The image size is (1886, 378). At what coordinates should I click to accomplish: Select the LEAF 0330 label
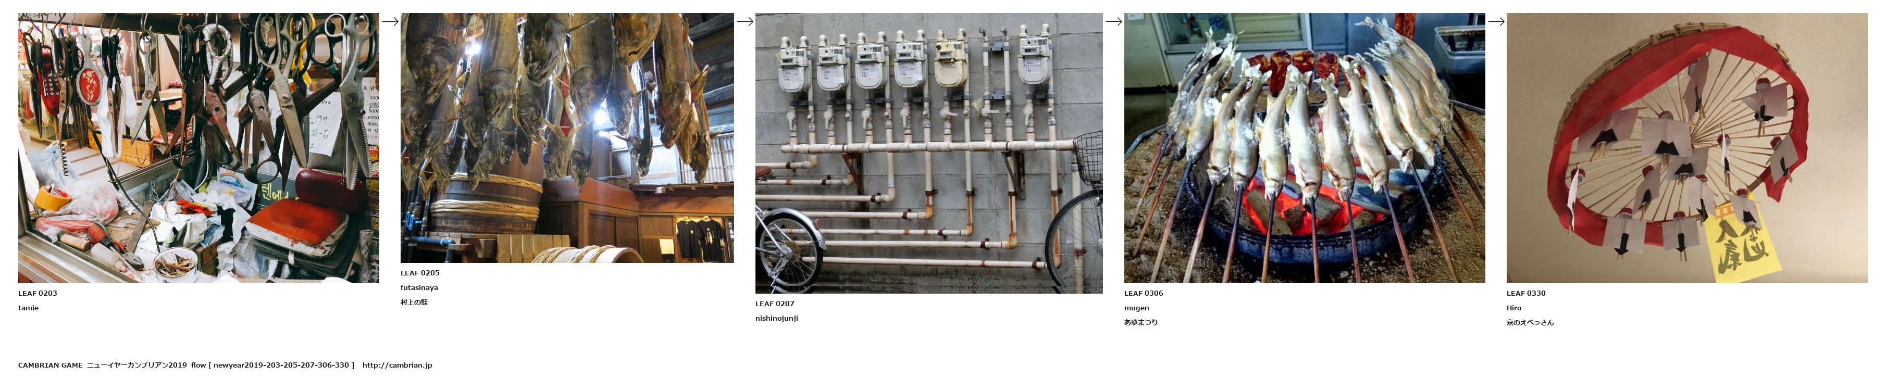click(1526, 293)
